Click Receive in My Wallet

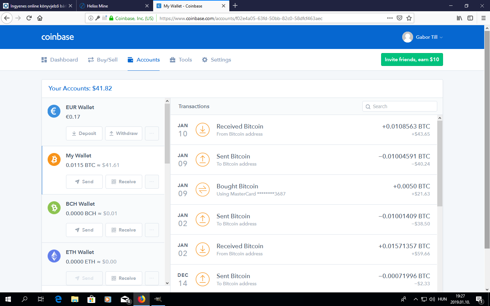pos(124,182)
